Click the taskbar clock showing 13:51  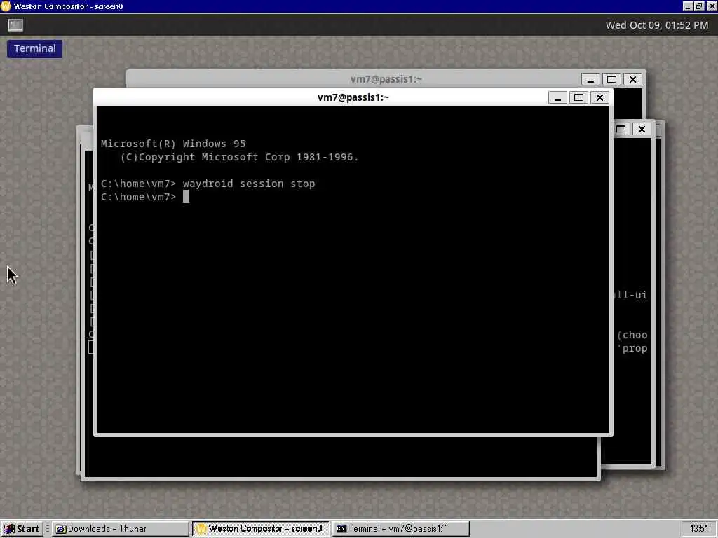click(699, 529)
